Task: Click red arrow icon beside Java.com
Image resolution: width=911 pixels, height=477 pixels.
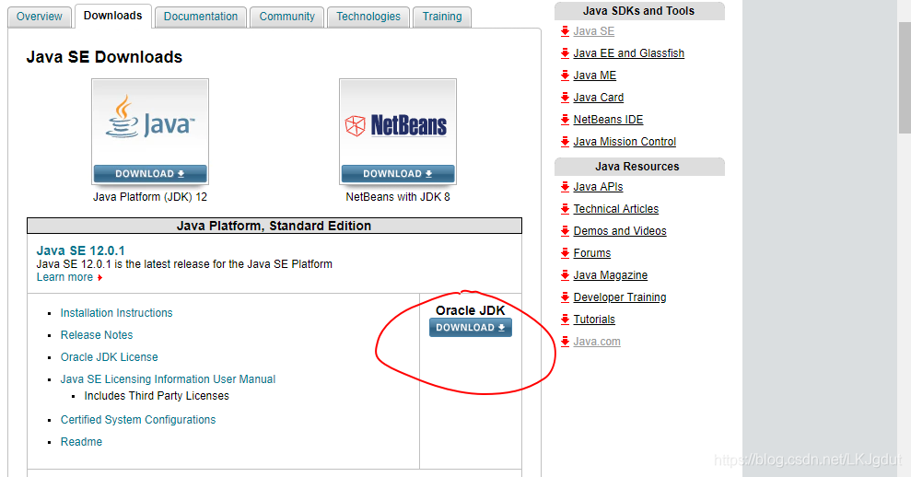Action: (x=565, y=342)
